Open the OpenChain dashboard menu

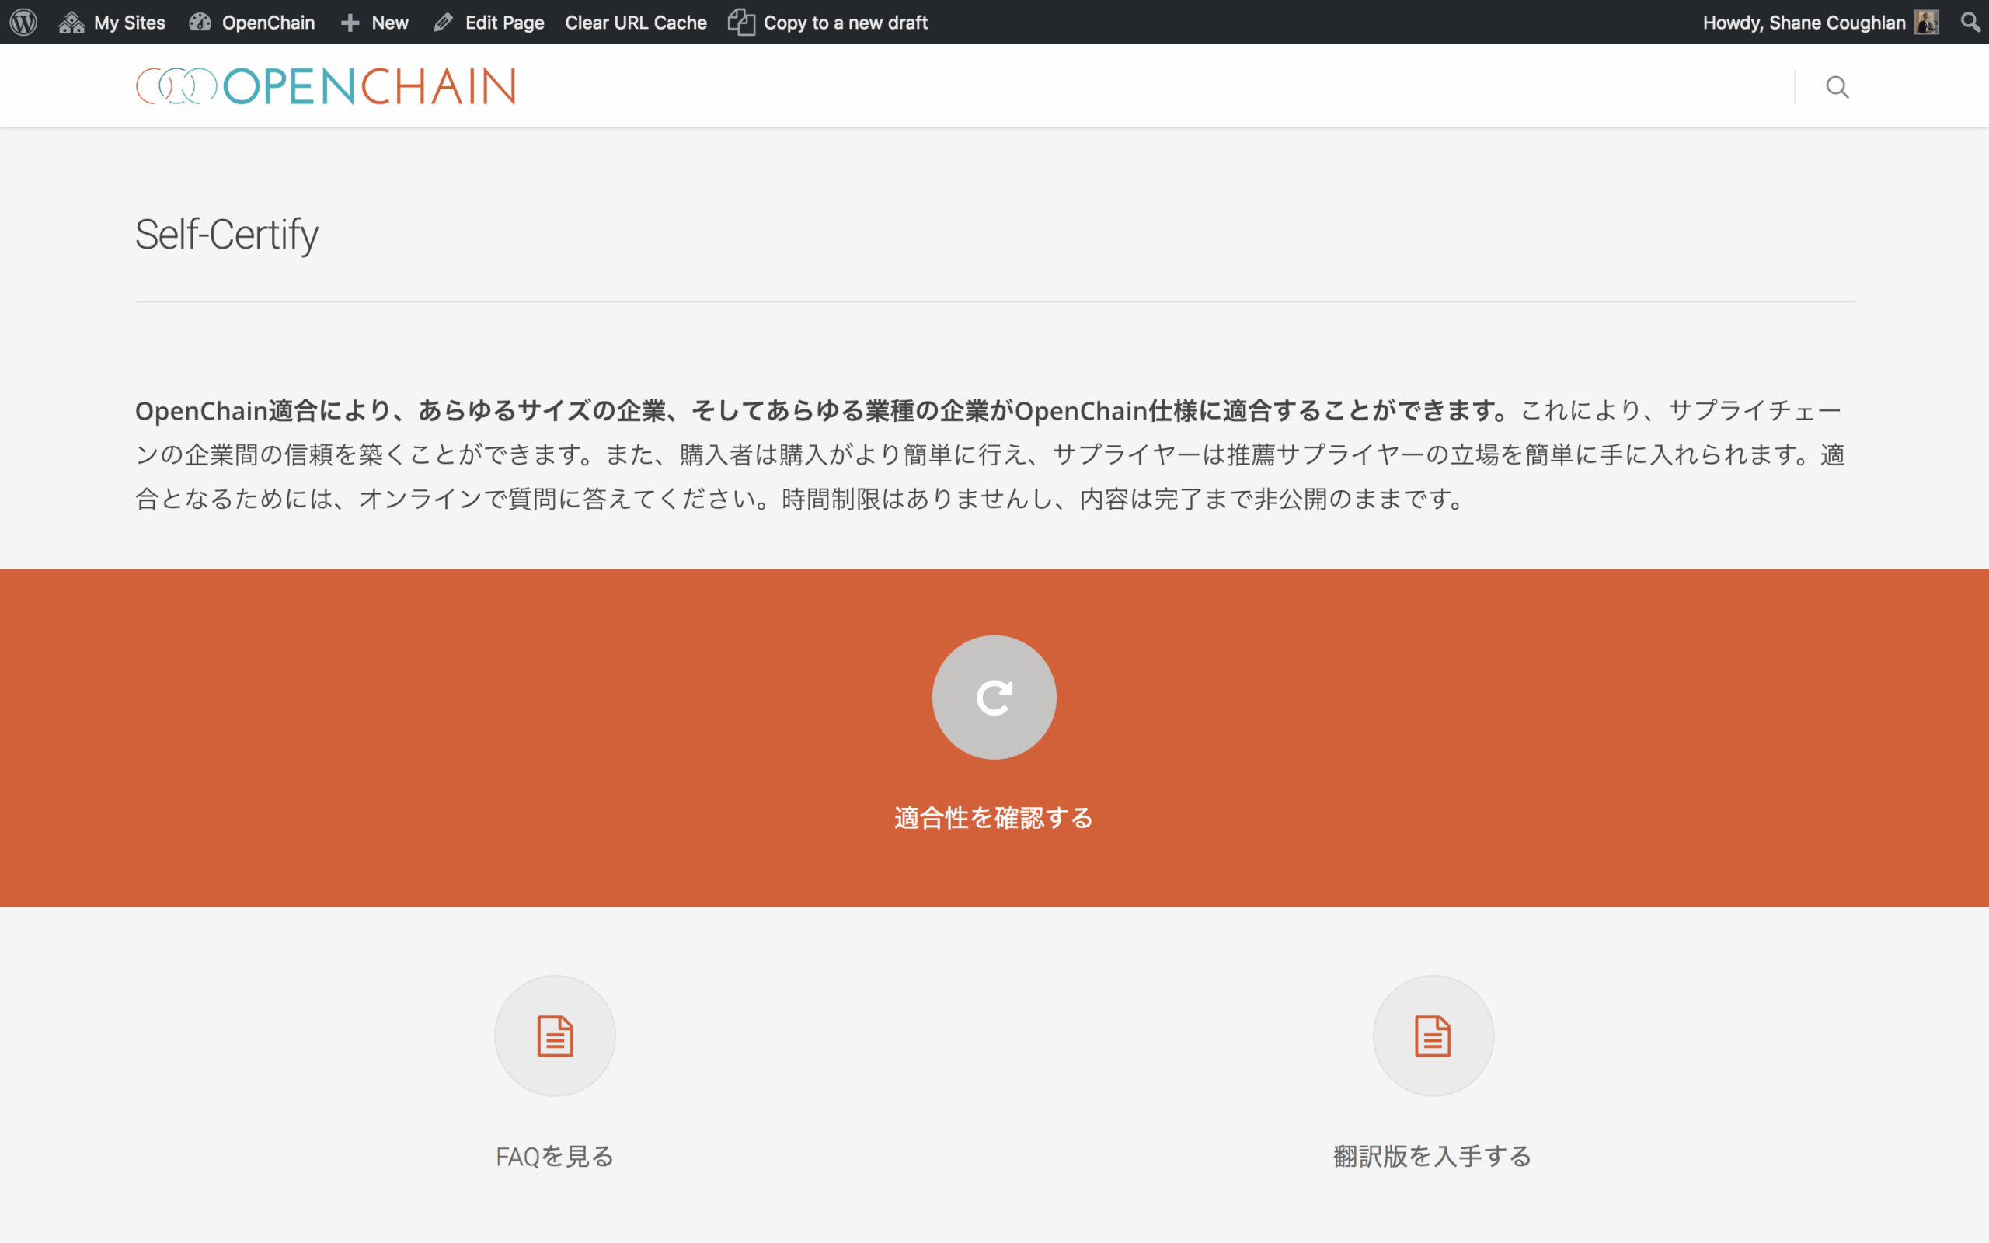point(252,23)
